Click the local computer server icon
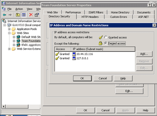The image size is (157, 116). (9, 25)
